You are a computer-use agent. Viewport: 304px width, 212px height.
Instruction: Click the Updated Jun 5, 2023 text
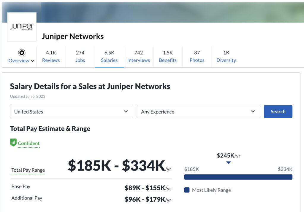click(x=28, y=96)
